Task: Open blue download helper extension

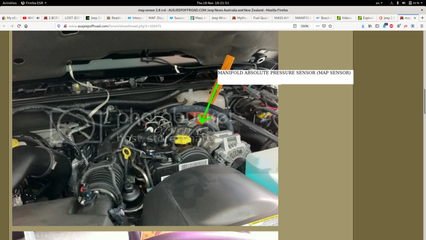Action: click(x=413, y=26)
